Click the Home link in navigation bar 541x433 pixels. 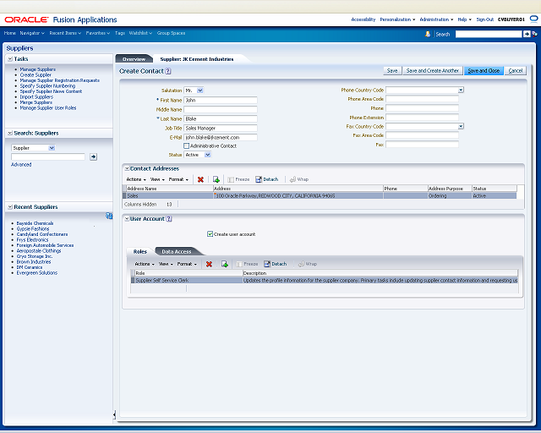click(9, 33)
